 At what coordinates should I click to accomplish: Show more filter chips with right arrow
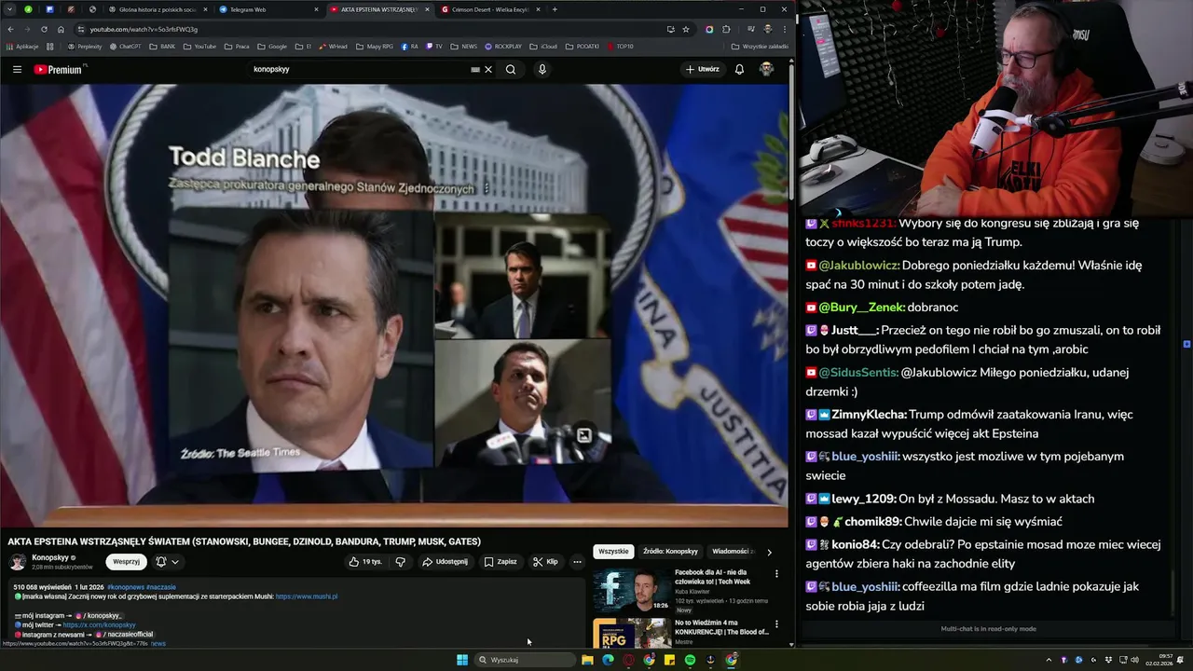pyautogui.click(x=769, y=552)
